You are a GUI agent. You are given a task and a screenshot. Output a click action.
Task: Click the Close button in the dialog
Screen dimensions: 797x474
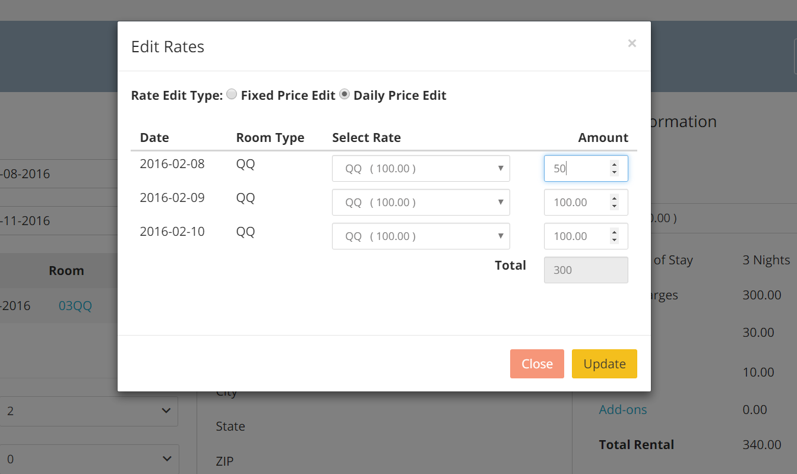coord(537,364)
